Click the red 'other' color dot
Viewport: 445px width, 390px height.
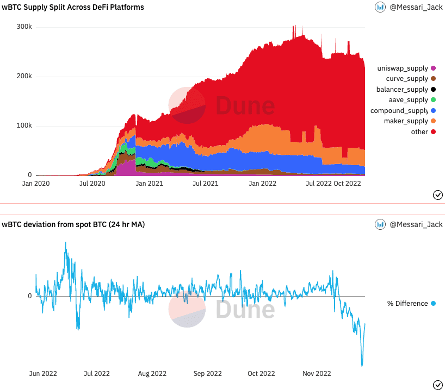tap(433, 132)
